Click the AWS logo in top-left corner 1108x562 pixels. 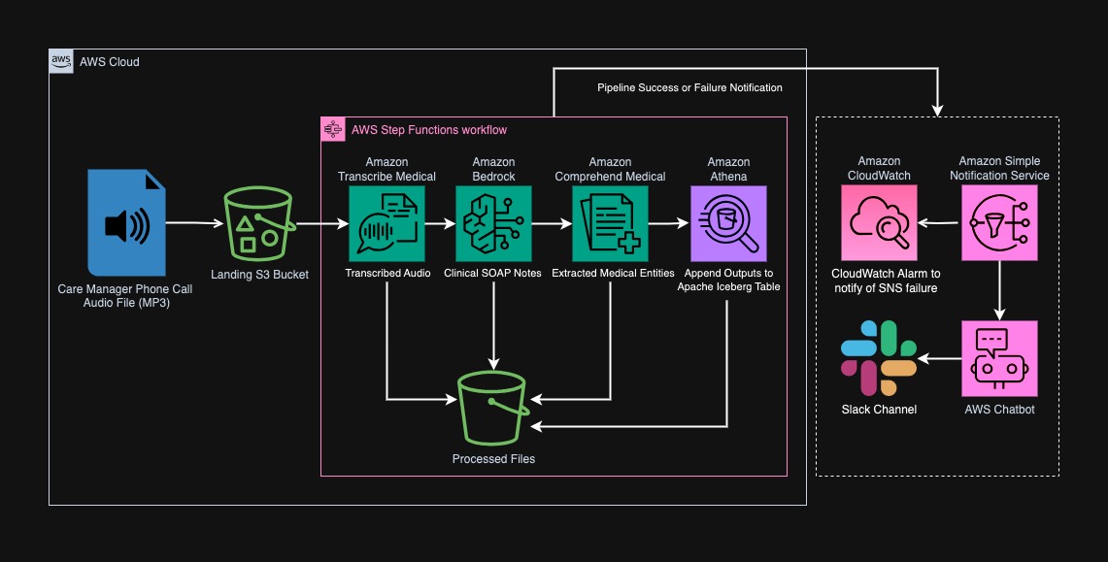61,60
